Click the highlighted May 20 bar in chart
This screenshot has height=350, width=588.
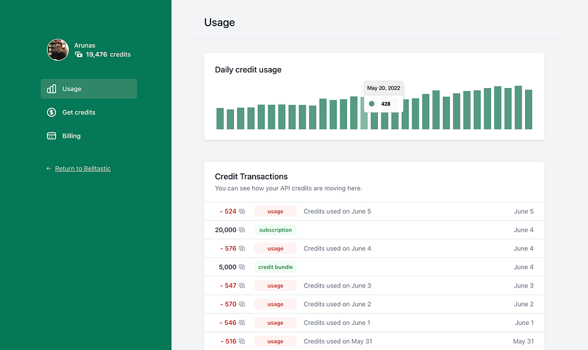click(x=364, y=113)
